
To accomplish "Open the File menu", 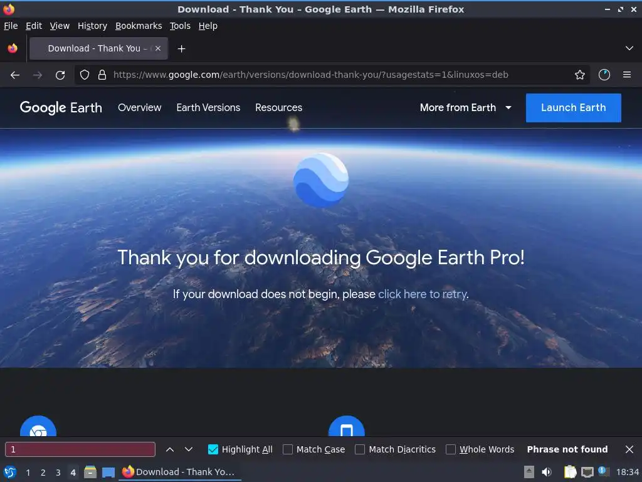I will [x=11, y=26].
